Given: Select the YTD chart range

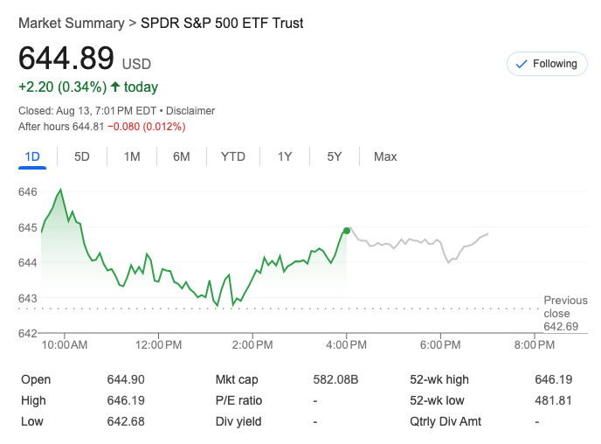Looking at the screenshot, I should coord(233,156).
